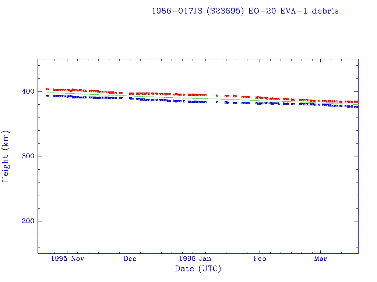Viewport: 377px width, 282px height.
Task: Click the '1996 Jan' date label
Action: pyautogui.click(x=195, y=259)
